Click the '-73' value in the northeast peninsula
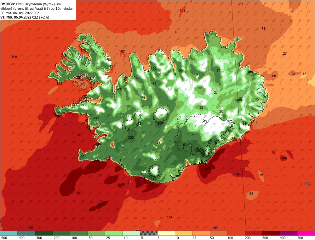The image size is (315, 240). (223, 47)
